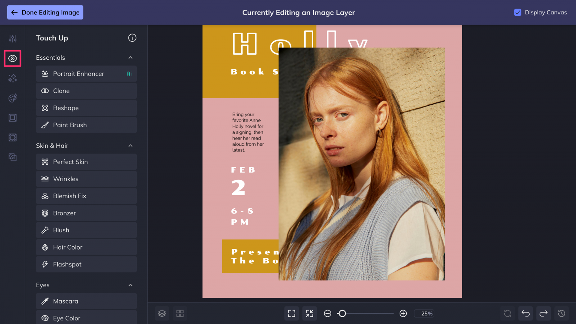This screenshot has width=576, height=324.
Task: Collapse the Skin & Hair section
Action: pos(130,146)
